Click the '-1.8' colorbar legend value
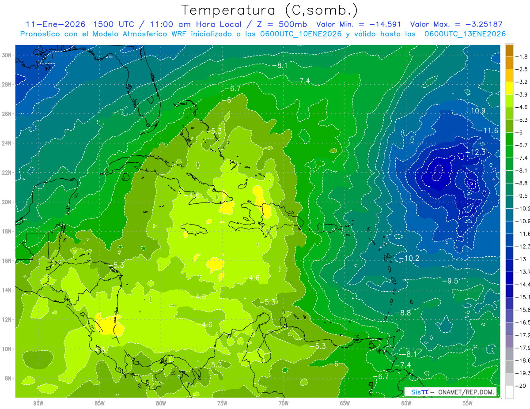 [x=522, y=56]
